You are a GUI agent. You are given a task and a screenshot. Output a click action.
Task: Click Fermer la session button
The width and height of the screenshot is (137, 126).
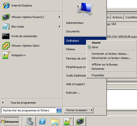coord(77,110)
